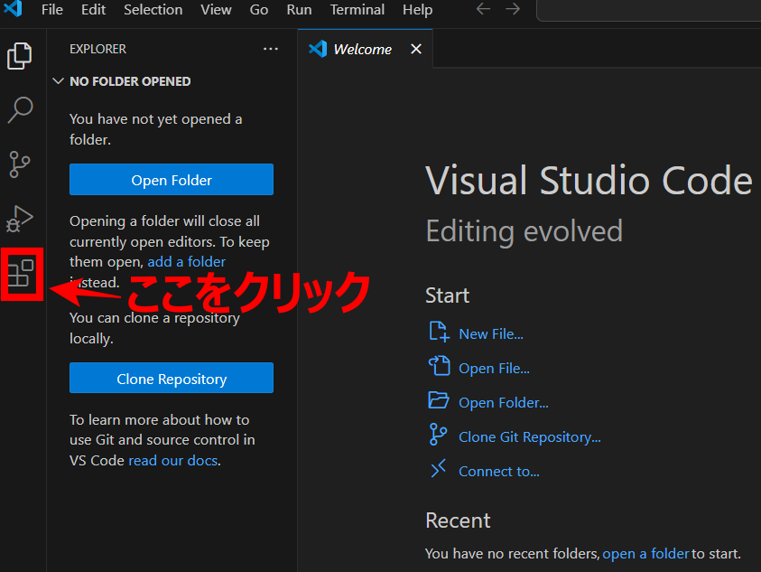
Task: Click the Open File icon under Start
Action: pos(439,366)
